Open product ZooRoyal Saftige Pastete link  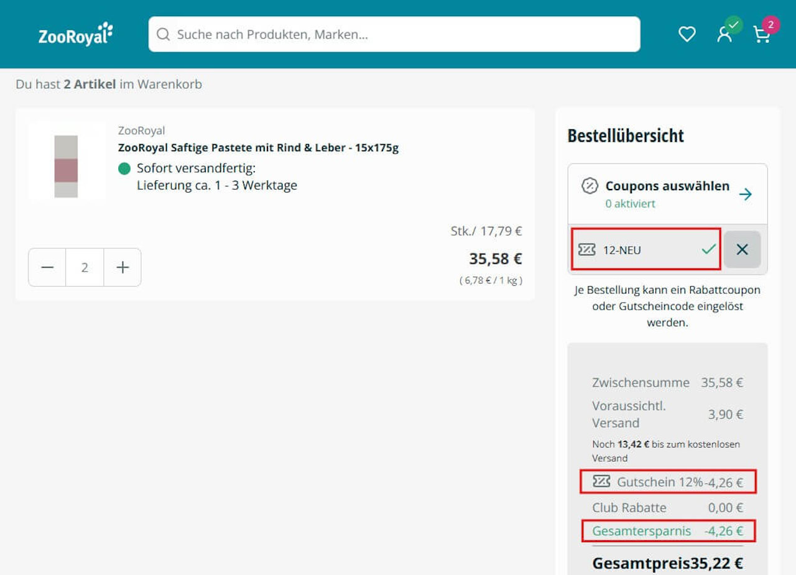[x=258, y=147]
